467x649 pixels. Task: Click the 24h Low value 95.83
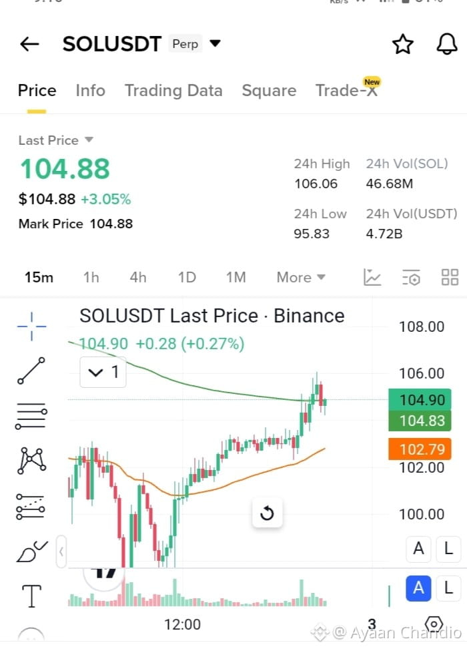[312, 234]
